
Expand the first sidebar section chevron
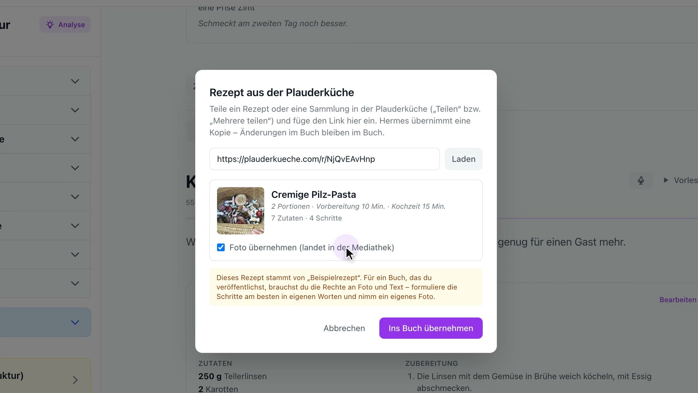click(75, 81)
